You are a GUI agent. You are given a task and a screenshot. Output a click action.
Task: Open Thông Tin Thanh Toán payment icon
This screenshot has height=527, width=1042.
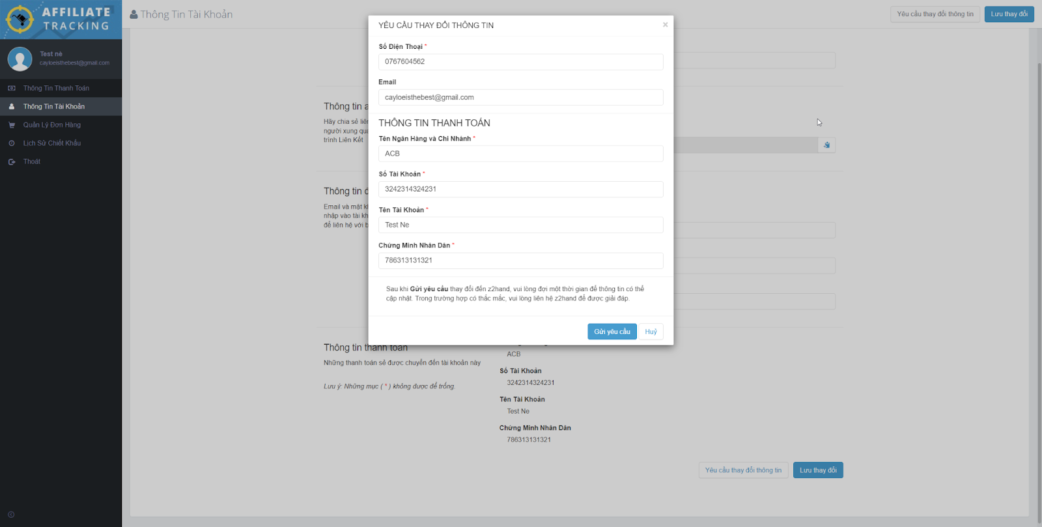click(12, 88)
